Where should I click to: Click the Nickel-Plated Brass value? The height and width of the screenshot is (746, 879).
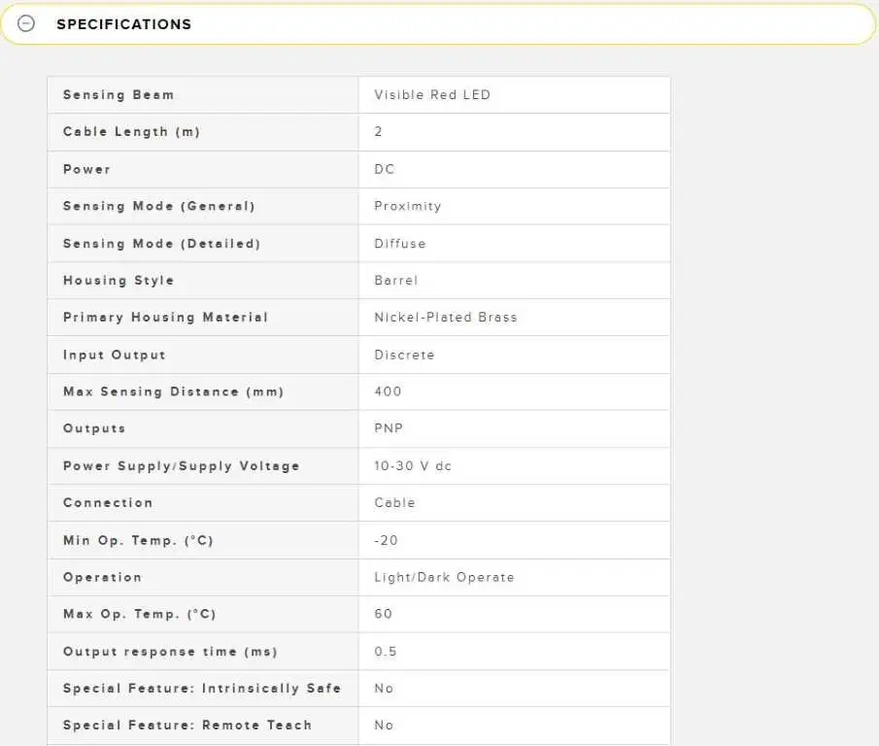click(x=446, y=318)
